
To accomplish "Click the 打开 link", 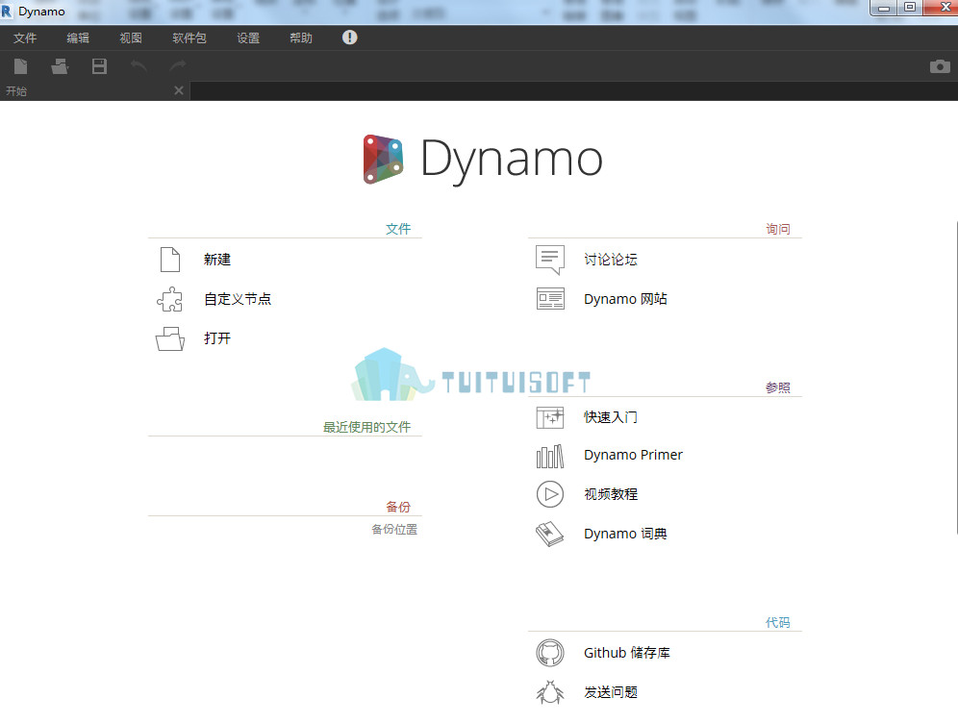I will click(216, 338).
